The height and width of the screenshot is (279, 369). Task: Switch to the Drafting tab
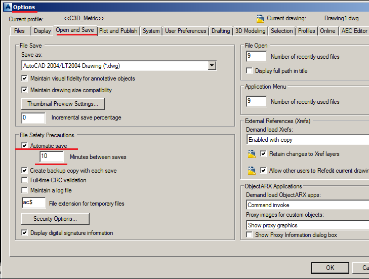[x=221, y=31]
